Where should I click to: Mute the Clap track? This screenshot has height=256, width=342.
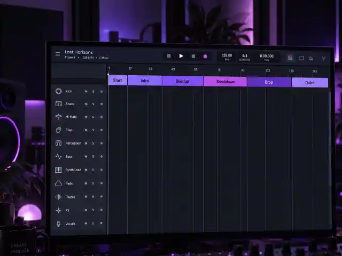86,130
